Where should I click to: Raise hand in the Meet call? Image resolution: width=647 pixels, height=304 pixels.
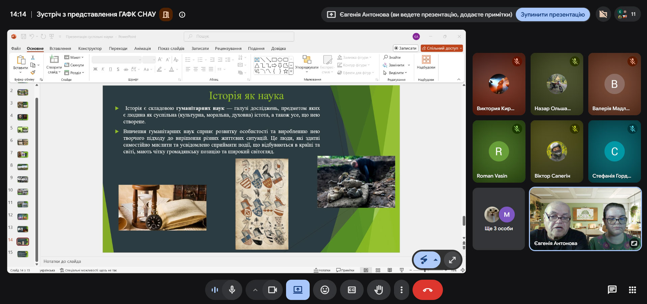click(x=379, y=290)
